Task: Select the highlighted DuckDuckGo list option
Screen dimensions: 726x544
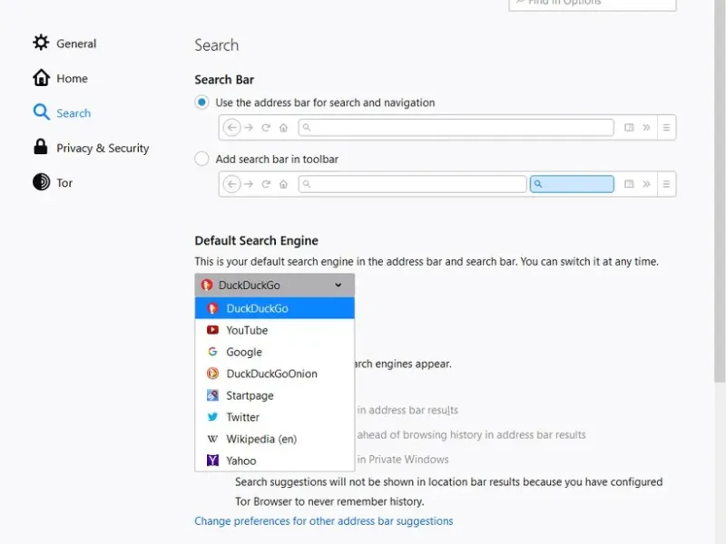Action: tap(257, 308)
